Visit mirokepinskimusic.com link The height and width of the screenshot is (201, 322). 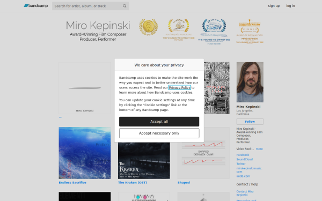pos(249,170)
